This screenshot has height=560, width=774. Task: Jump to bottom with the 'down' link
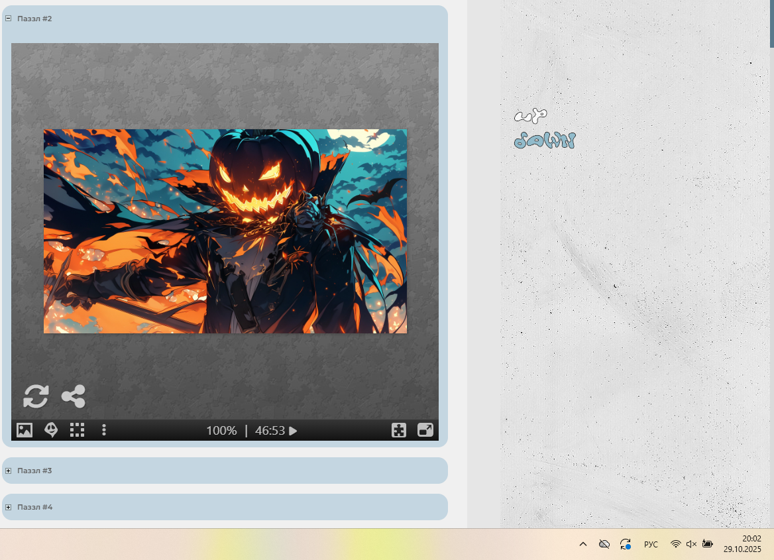pos(545,140)
